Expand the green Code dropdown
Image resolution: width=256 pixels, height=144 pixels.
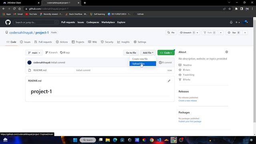[166, 52]
